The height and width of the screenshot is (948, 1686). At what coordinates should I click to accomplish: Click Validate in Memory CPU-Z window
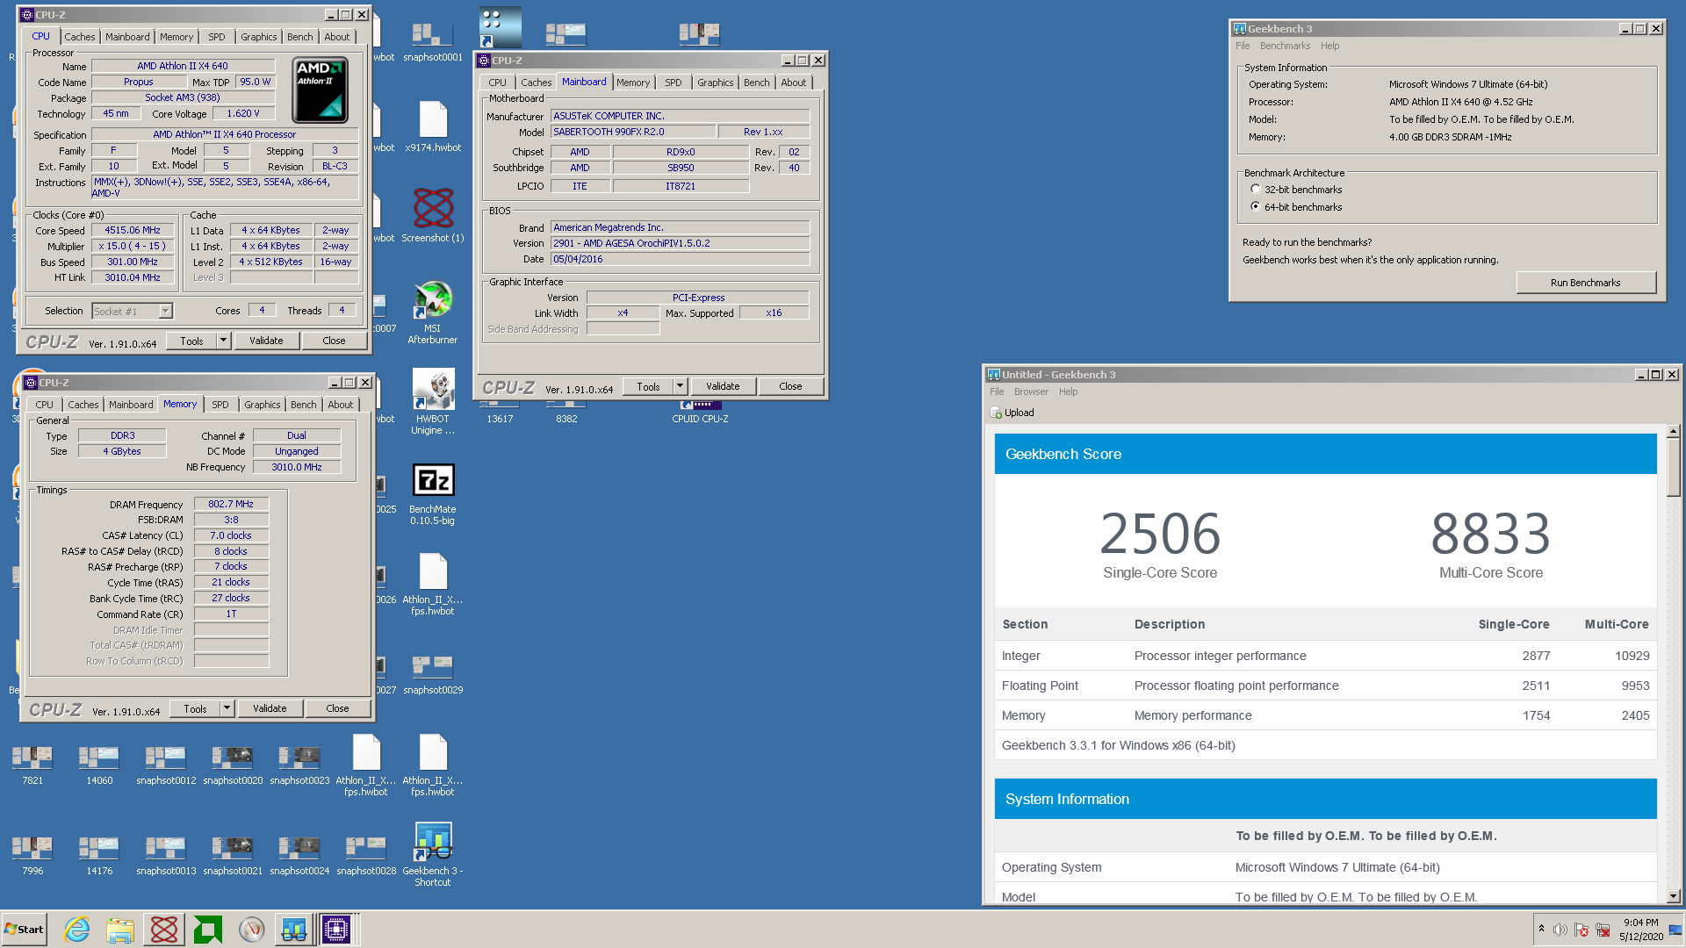tap(270, 708)
